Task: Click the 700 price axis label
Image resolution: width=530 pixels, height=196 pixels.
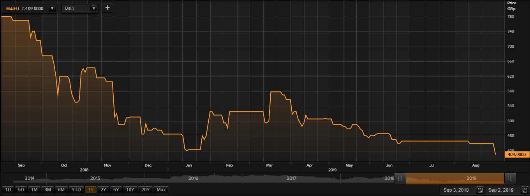Action: (511, 47)
